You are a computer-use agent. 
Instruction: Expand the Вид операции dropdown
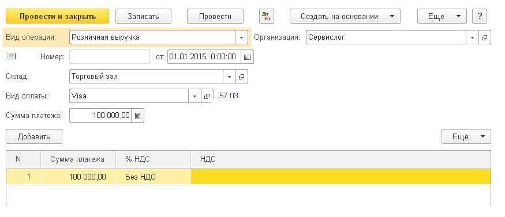[242, 37]
